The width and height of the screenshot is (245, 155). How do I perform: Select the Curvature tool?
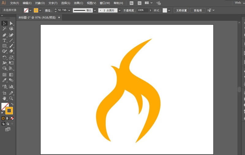[11, 35]
